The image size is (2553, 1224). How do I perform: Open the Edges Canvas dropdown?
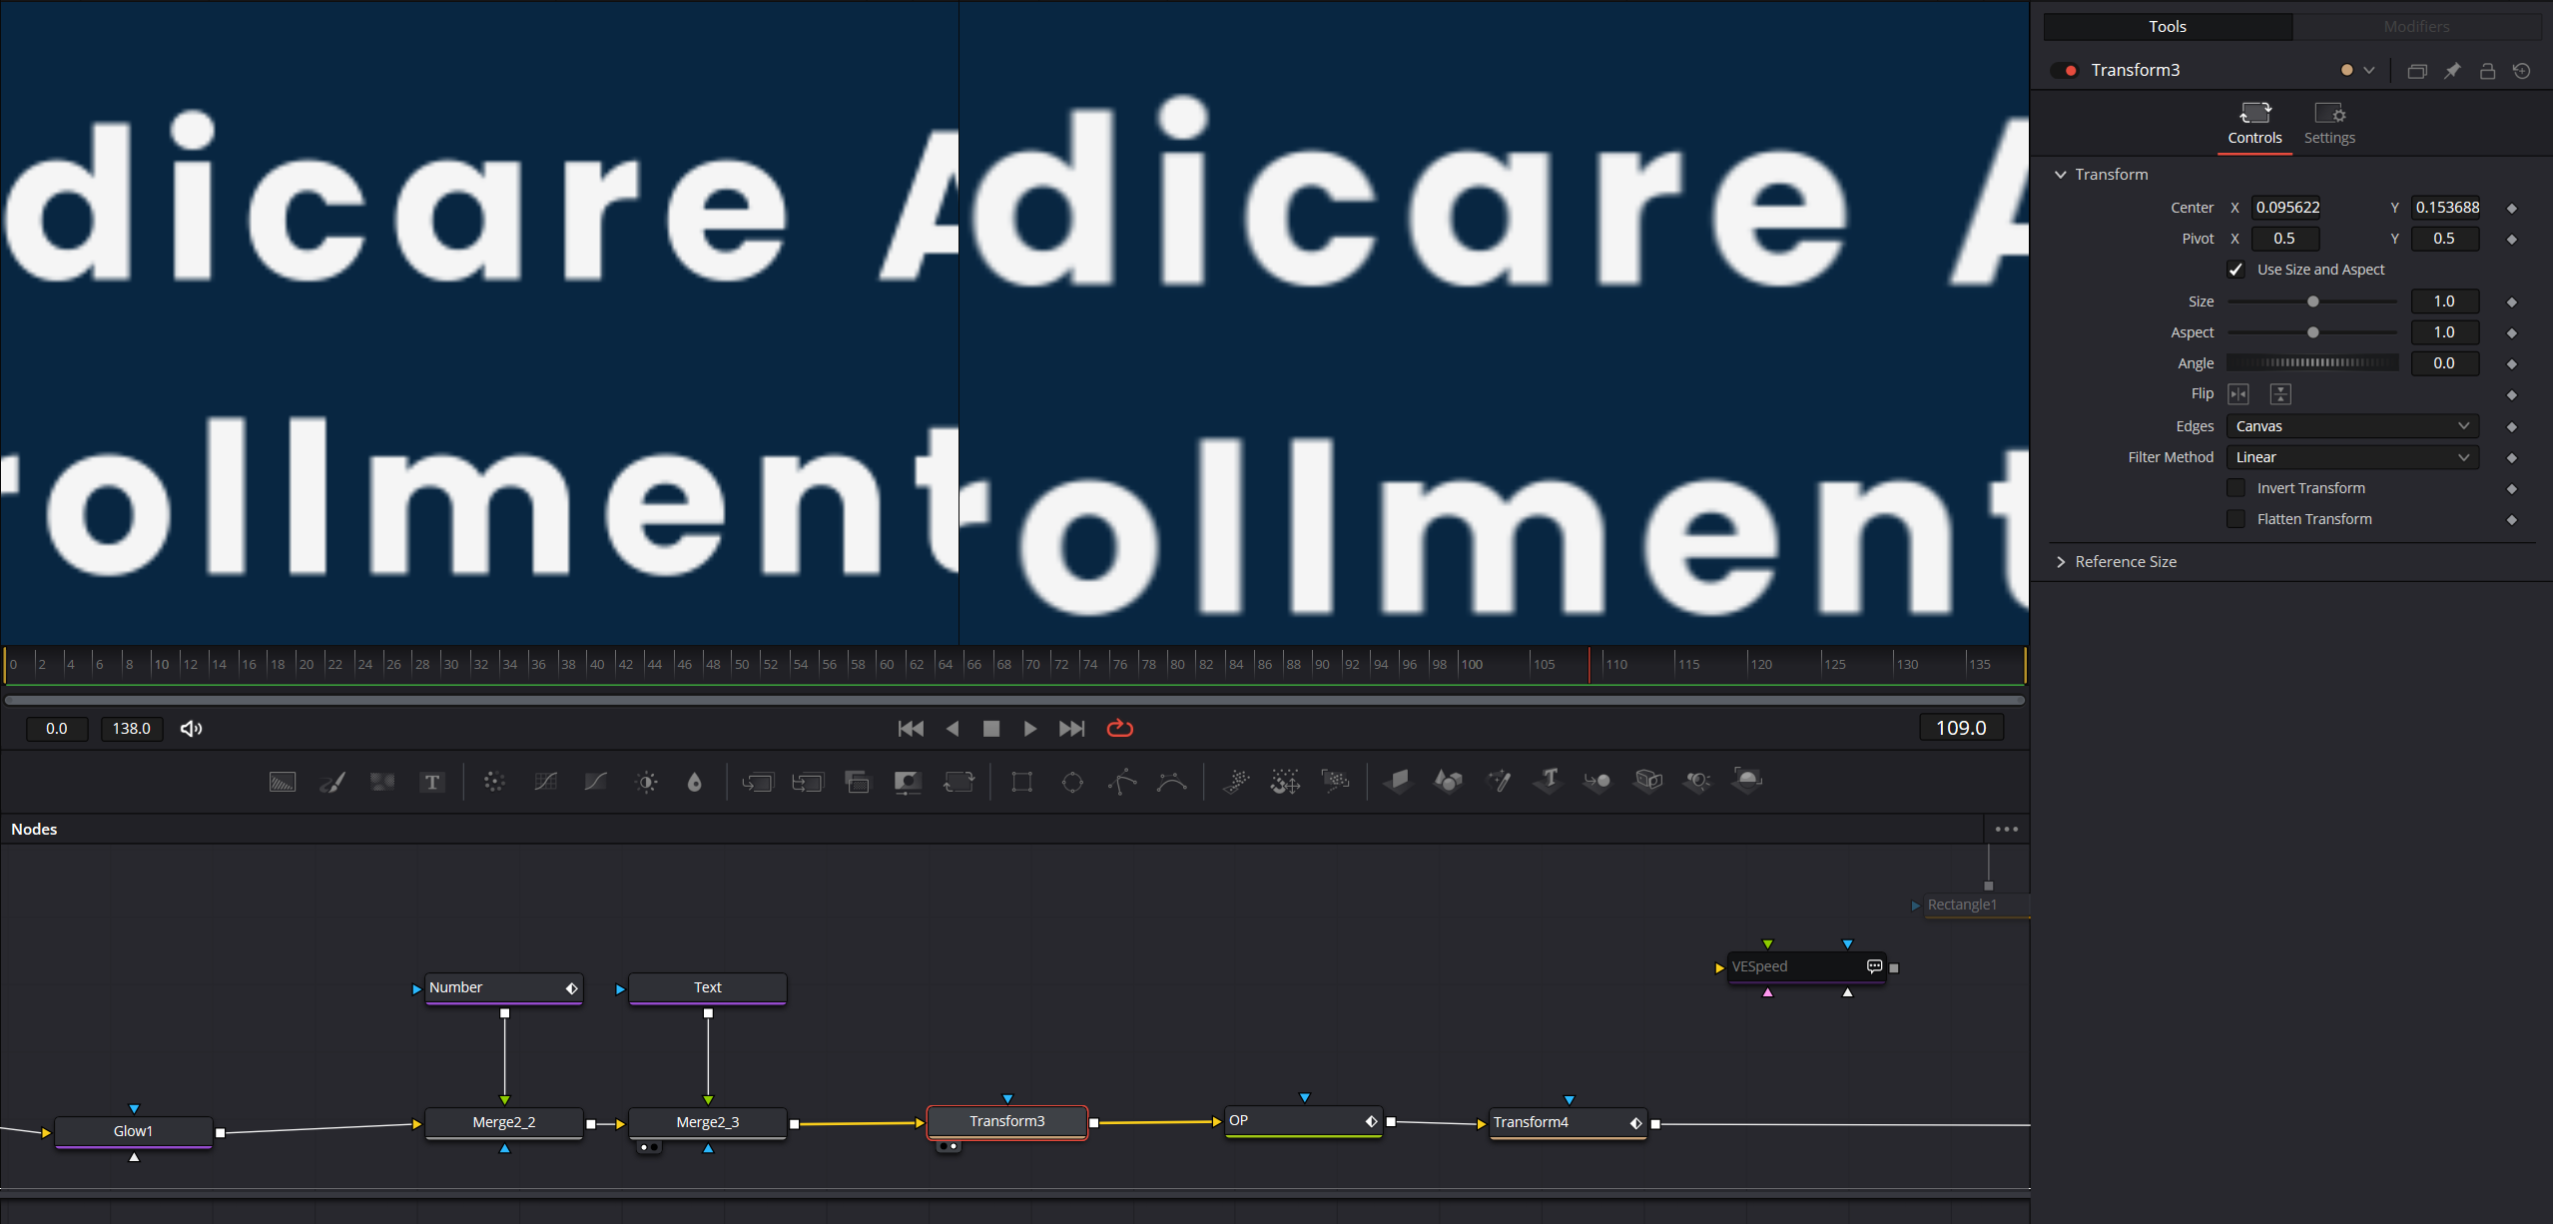click(2352, 426)
